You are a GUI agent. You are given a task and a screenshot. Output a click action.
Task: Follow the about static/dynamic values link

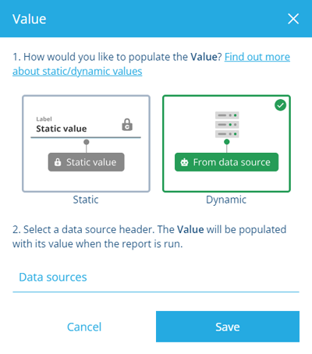pos(77,71)
